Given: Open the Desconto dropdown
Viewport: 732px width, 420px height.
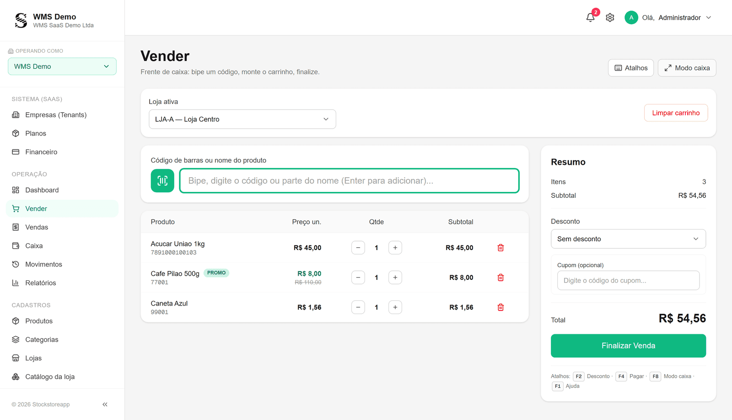Looking at the screenshot, I should coord(628,239).
